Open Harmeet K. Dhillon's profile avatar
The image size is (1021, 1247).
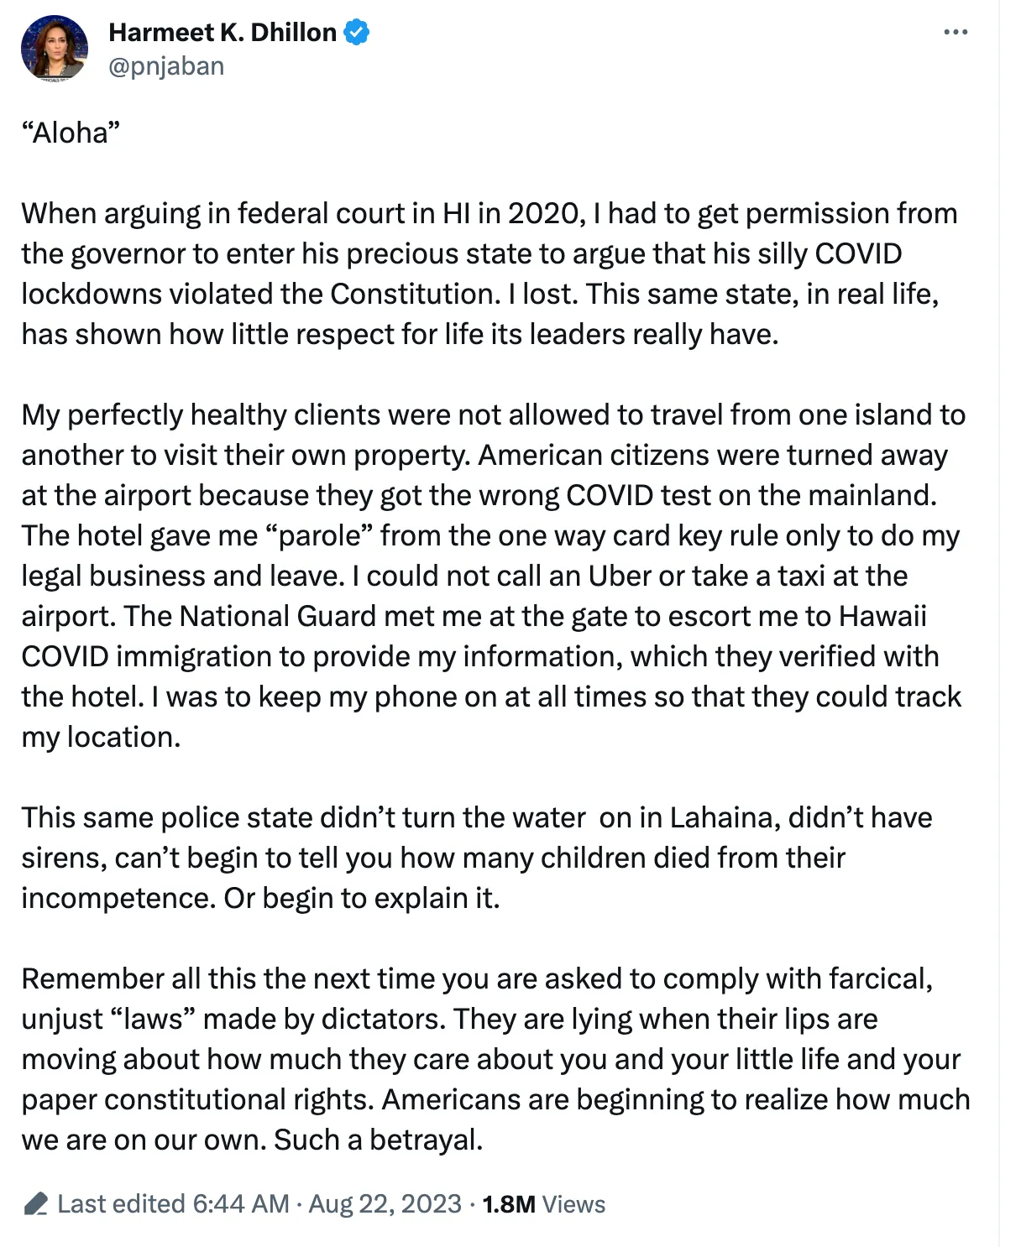[55, 49]
